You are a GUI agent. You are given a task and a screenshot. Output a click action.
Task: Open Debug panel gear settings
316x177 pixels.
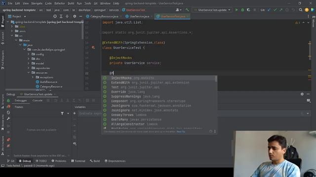pos(302,94)
